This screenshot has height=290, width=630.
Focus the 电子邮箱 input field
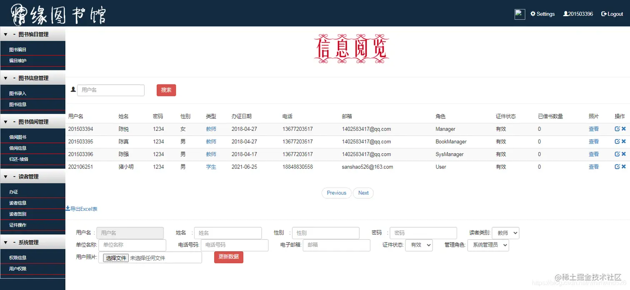pos(337,245)
